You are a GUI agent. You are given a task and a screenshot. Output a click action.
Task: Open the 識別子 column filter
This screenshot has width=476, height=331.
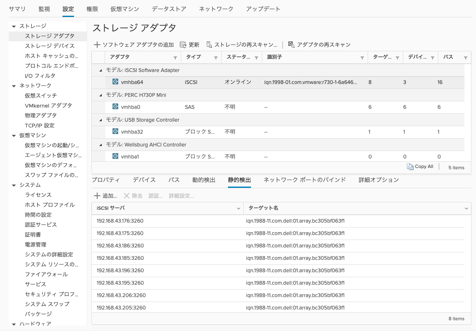(x=362, y=58)
